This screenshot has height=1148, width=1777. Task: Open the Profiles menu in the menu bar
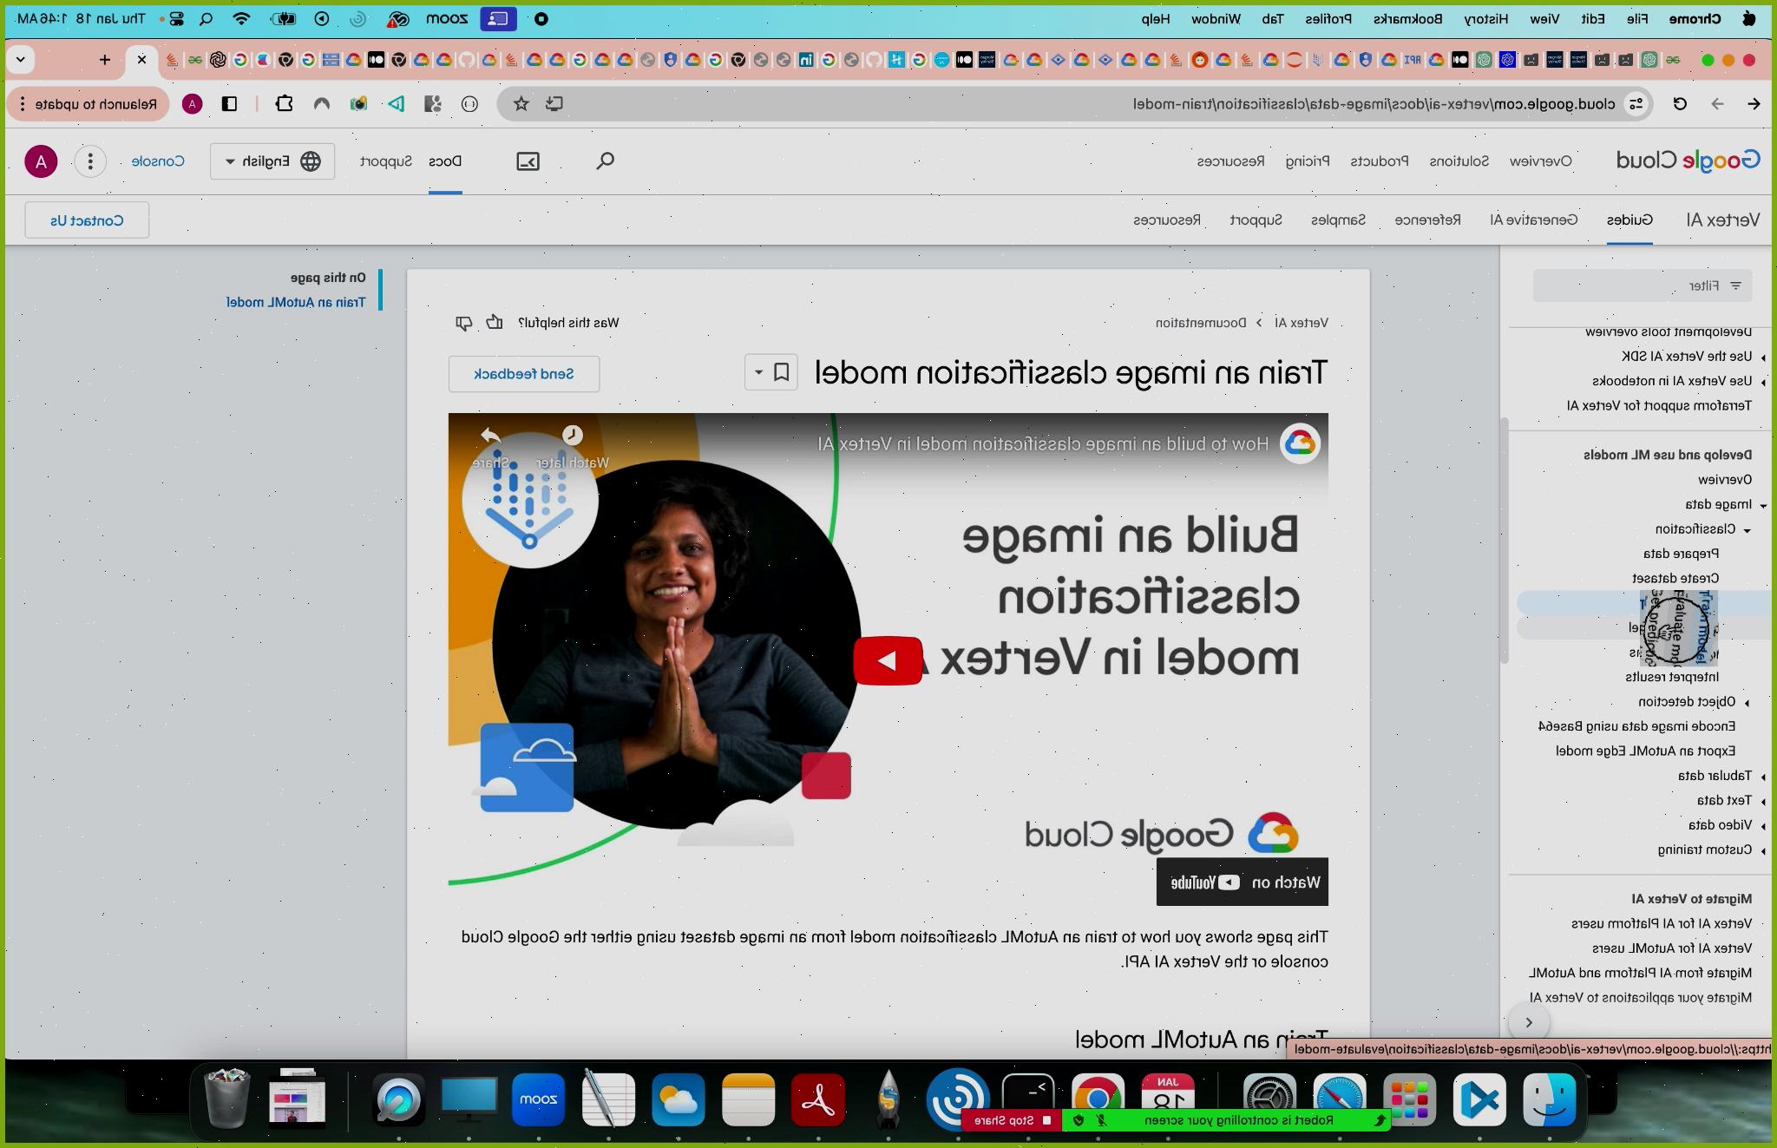1328,18
